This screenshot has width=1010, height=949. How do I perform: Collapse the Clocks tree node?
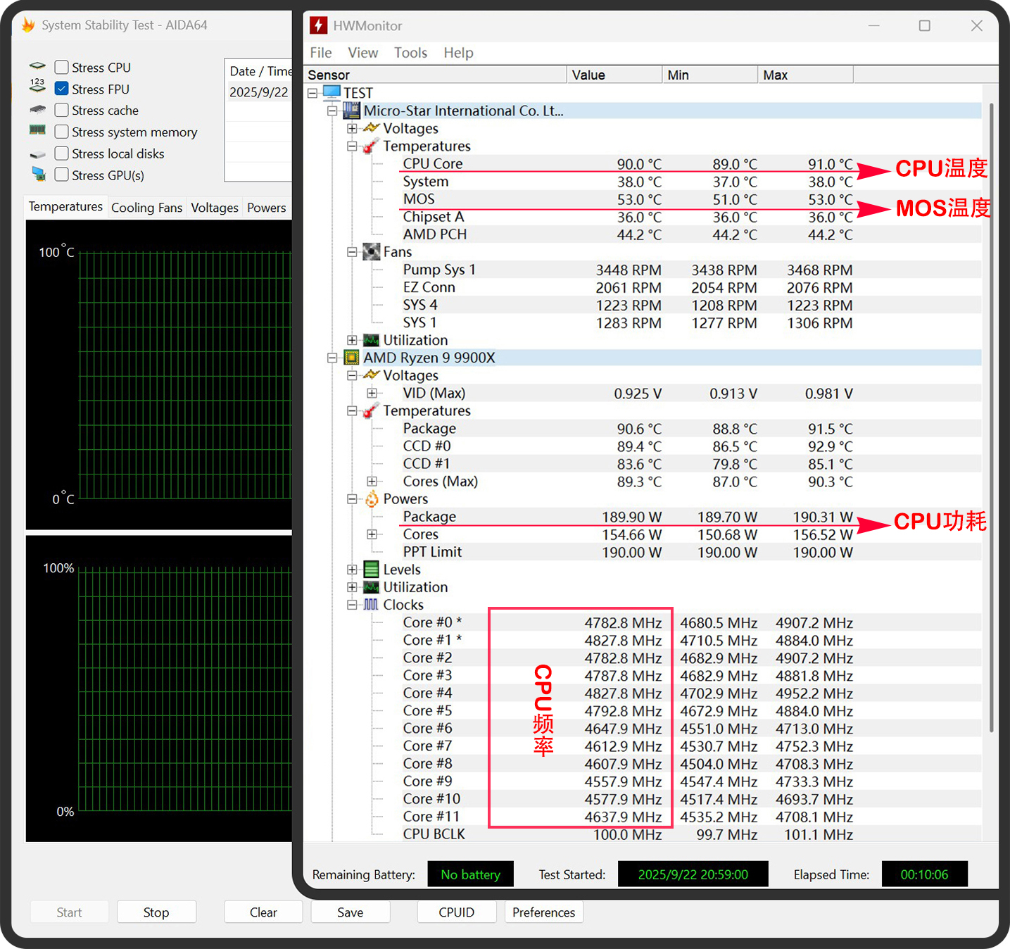(x=352, y=605)
